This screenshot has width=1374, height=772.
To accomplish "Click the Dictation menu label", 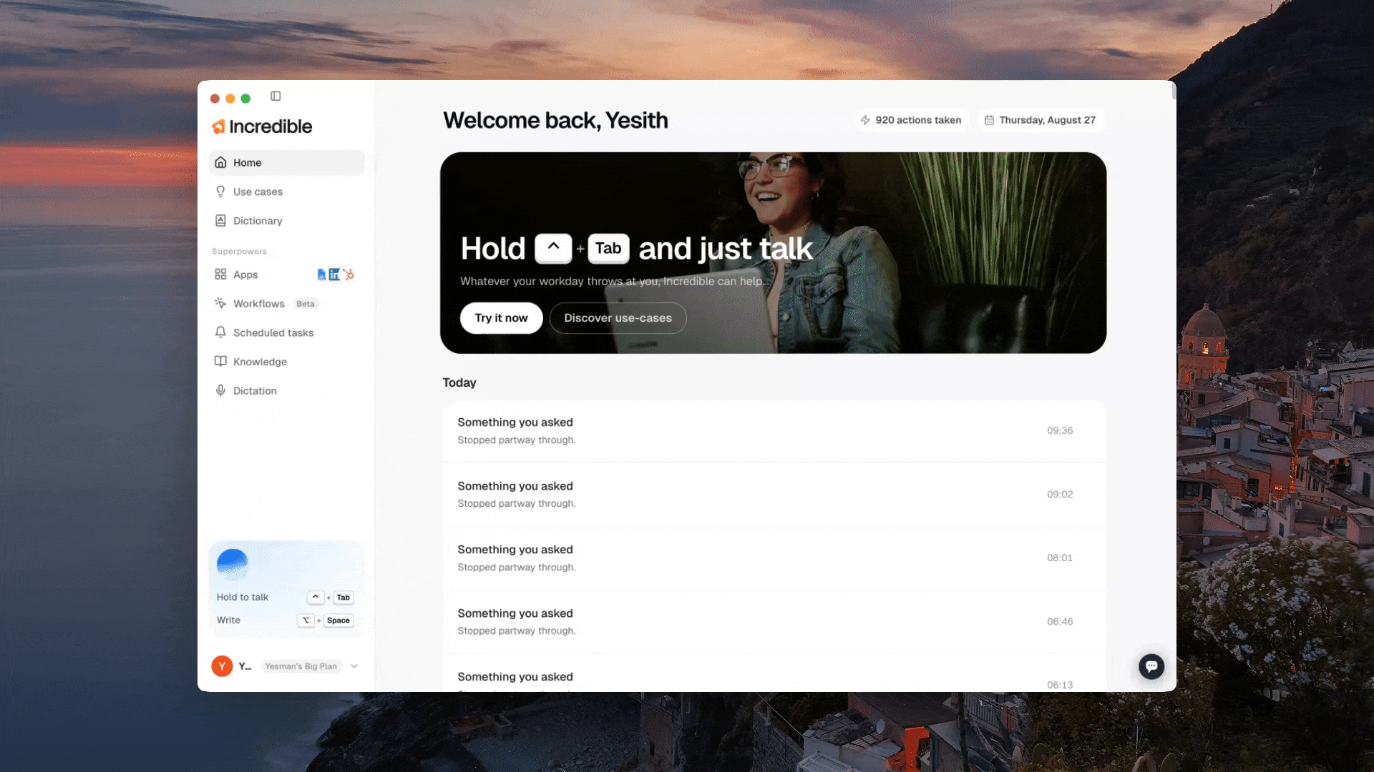I will 255,390.
